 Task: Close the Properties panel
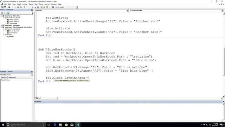32,72
